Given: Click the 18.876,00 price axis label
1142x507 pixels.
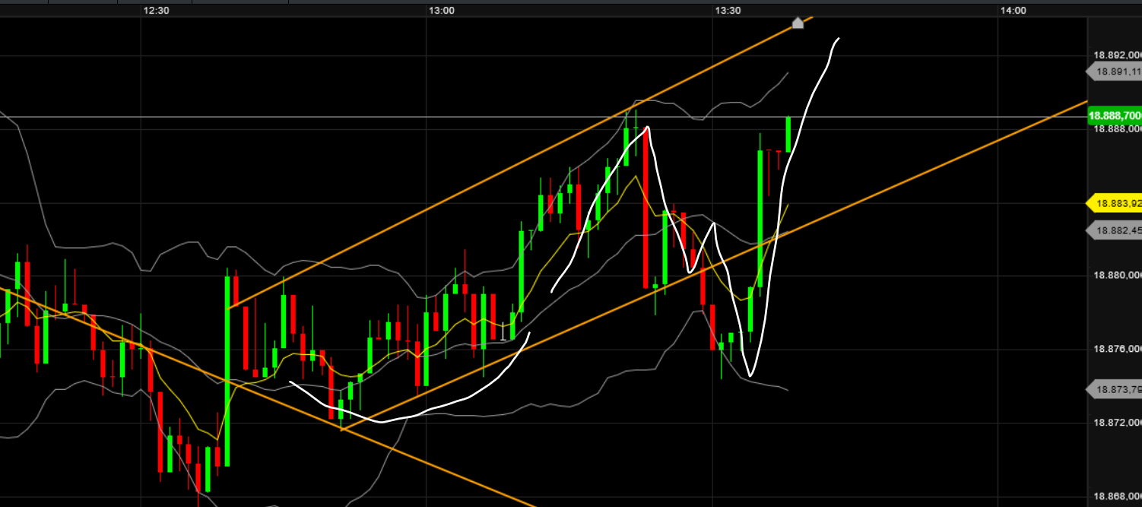Looking at the screenshot, I should [x=1117, y=349].
